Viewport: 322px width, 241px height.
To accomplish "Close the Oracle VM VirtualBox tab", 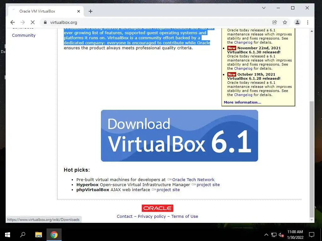I will 78,11.
